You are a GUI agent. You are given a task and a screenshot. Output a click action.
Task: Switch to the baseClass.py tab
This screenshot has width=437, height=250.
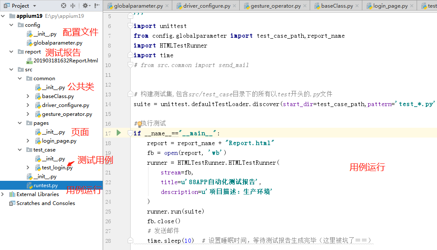pos(337,6)
